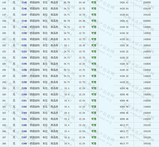
Task: Open the C146 unit link
Action: pyautogui.click(x=24, y=9)
